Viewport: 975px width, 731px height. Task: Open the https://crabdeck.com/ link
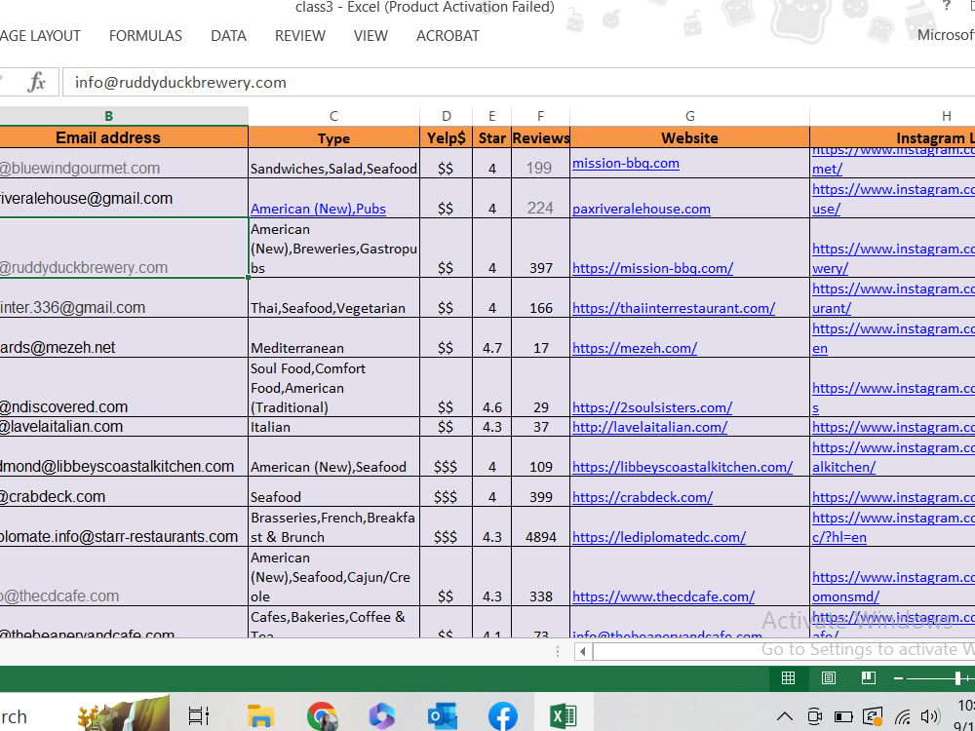(643, 497)
